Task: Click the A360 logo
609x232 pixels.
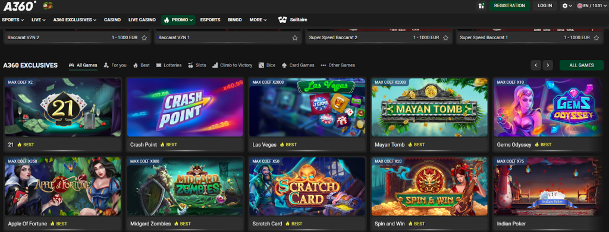Action: pos(20,6)
